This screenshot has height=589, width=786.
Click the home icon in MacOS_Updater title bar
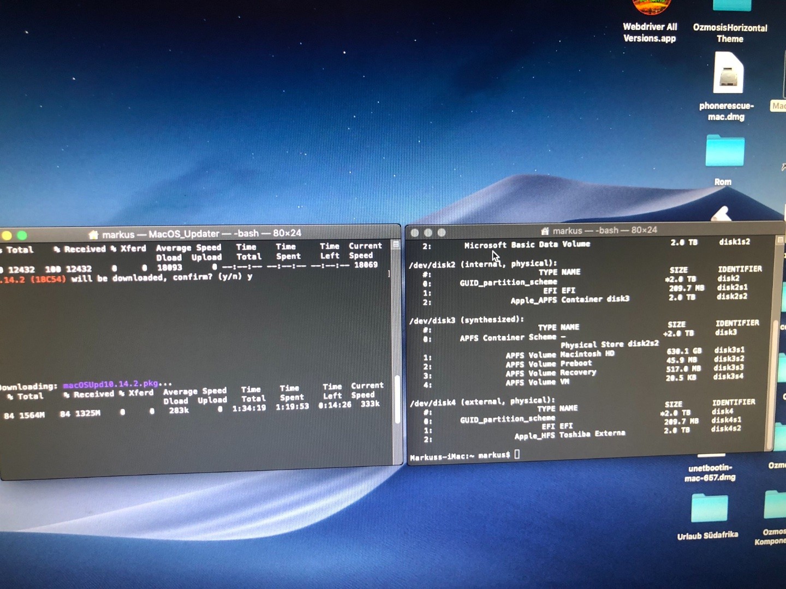pyautogui.click(x=93, y=235)
